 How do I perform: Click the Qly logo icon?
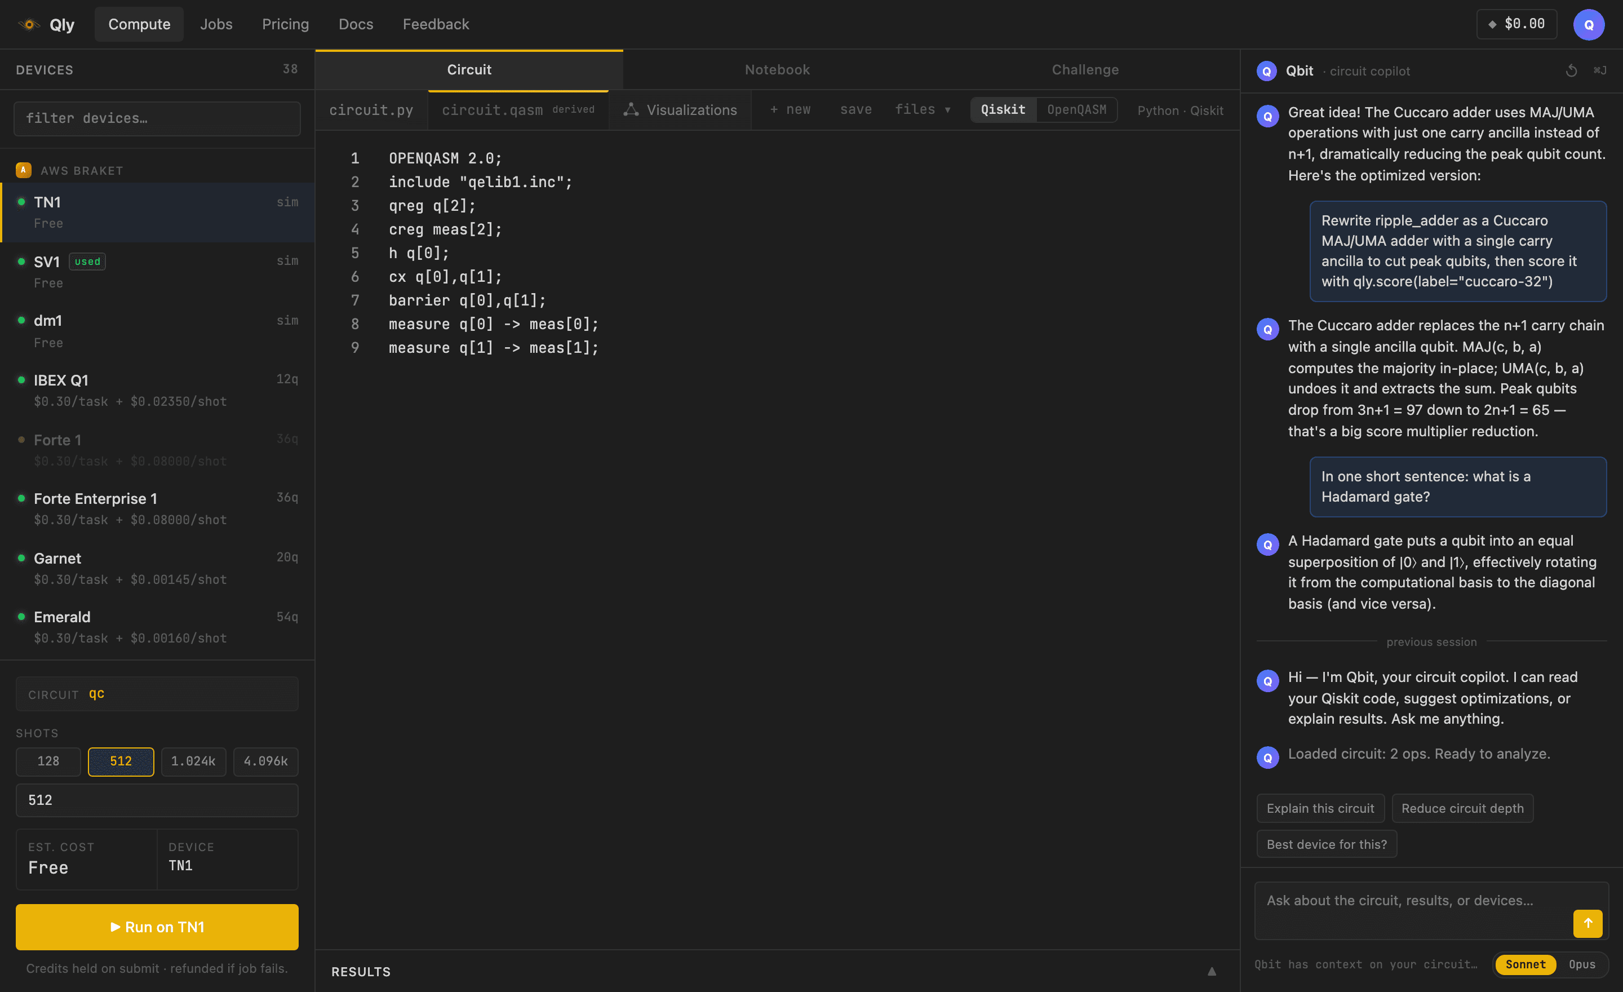tap(28, 24)
